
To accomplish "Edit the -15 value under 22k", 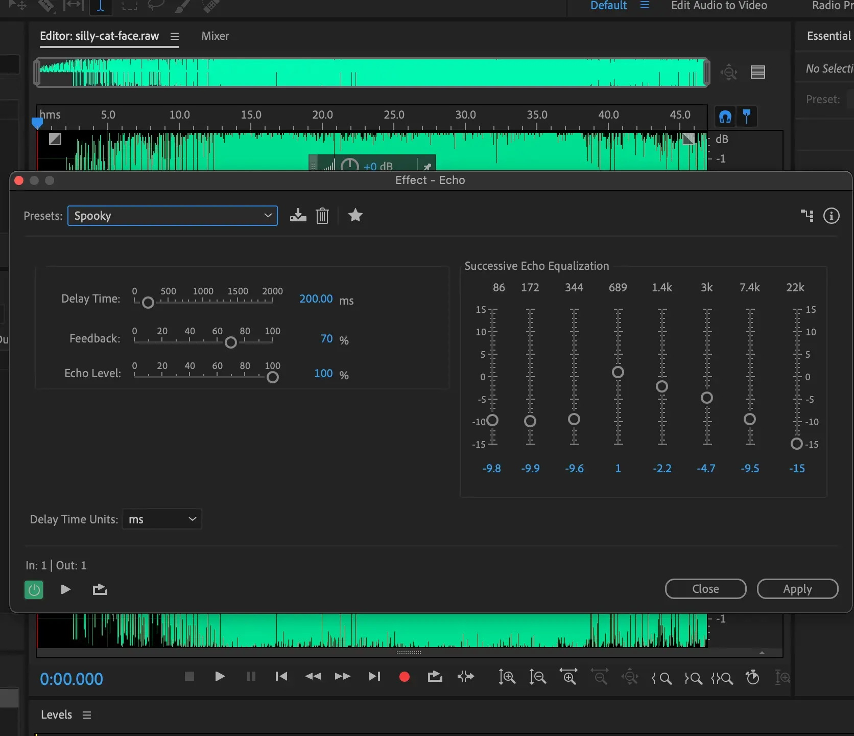I will coord(797,469).
